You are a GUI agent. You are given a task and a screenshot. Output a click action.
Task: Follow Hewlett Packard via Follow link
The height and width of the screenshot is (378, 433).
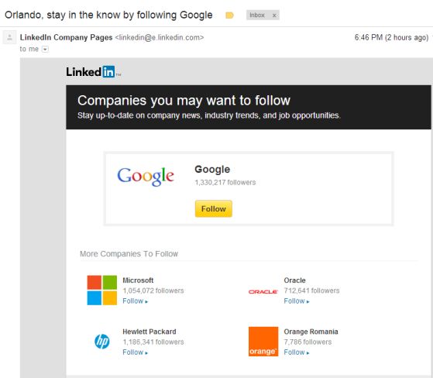tap(135, 352)
